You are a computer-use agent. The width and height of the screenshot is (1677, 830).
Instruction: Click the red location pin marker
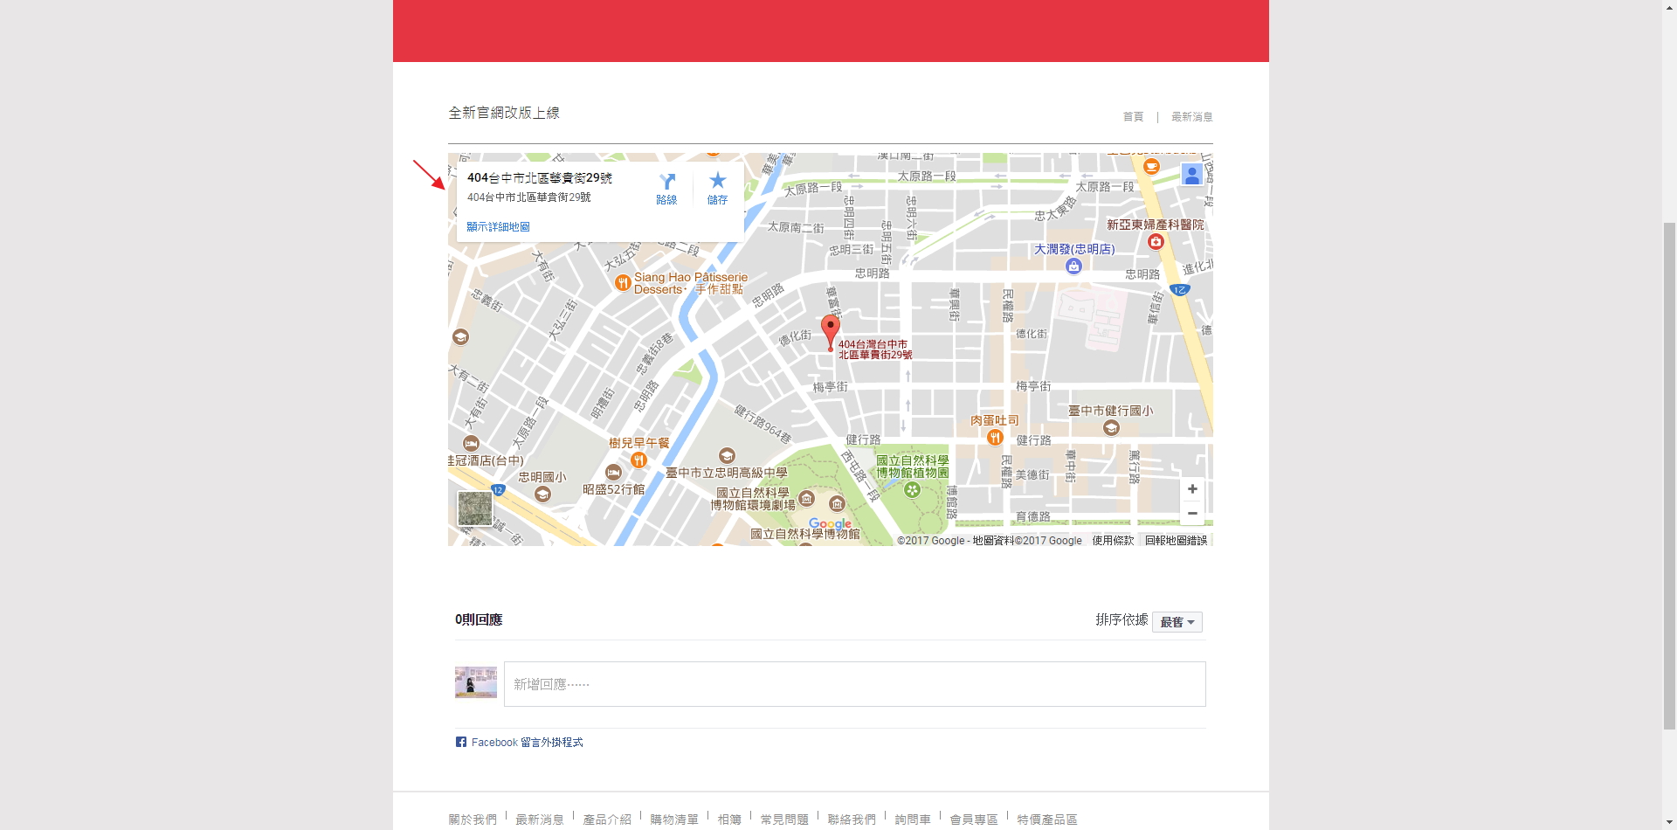(x=831, y=331)
